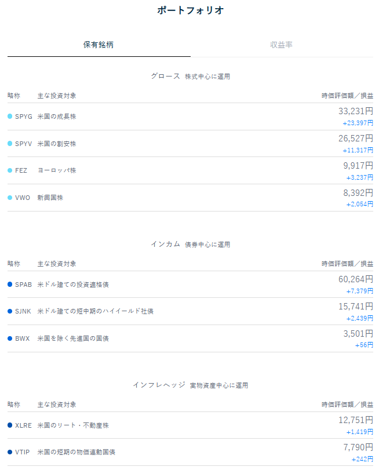
Task: Switch to the 収益率 tab
Action: pyautogui.click(x=282, y=45)
